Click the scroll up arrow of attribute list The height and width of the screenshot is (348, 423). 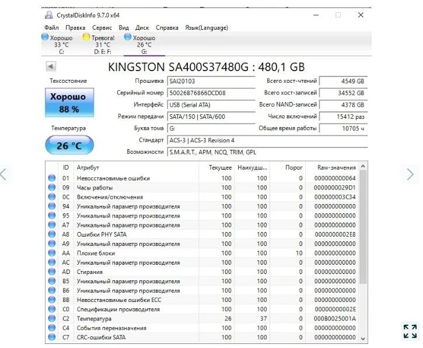pyautogui.click(x=363, y=166)
